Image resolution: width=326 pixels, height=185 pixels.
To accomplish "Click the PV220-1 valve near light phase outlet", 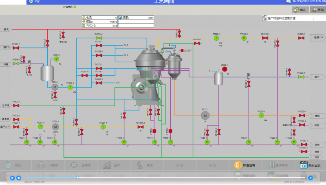I will (301, 38).
